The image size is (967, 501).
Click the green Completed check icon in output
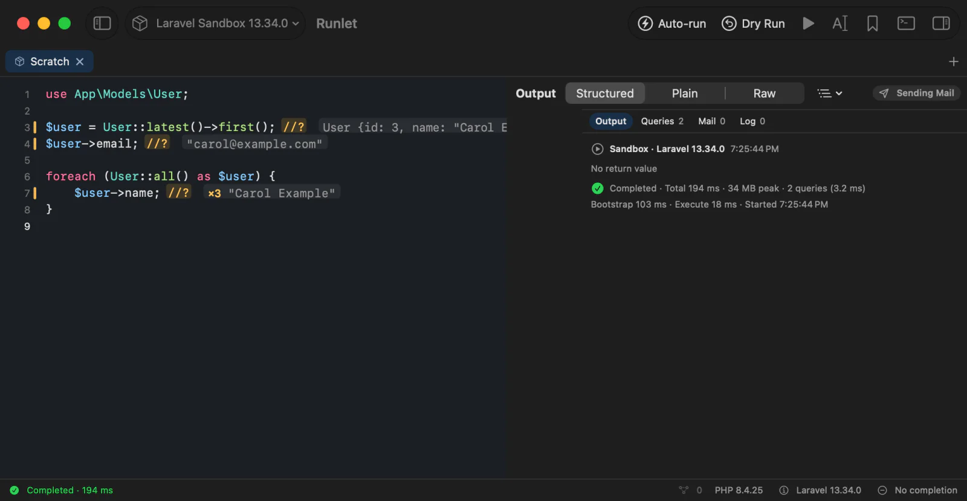click(x=598, y=188)
